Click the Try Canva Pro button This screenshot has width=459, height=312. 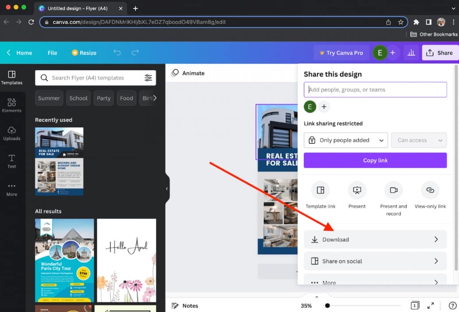[341, 53]
